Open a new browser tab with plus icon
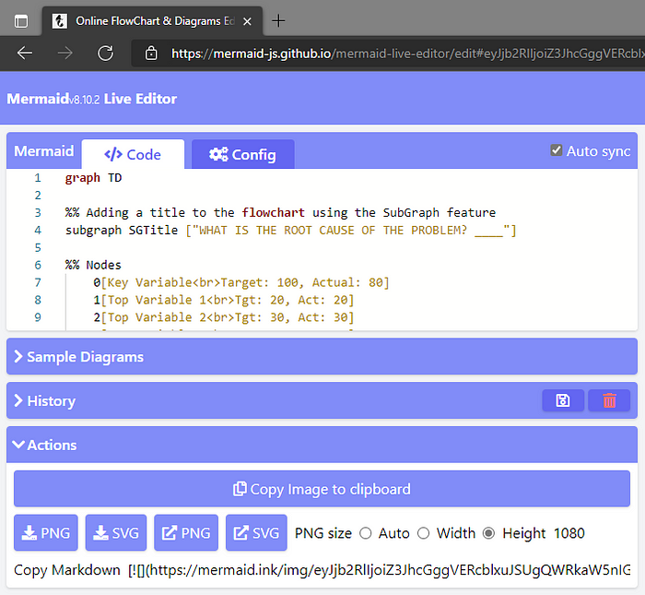This screenshot has height=595, width=645. pyautogui.click(x=278, y=20)
